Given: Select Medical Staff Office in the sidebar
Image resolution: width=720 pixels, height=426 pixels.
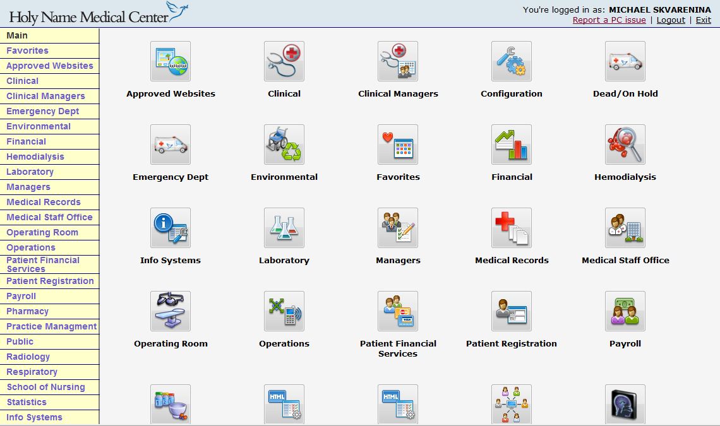Looking at the screenshot, I should (x=50, y=217).
